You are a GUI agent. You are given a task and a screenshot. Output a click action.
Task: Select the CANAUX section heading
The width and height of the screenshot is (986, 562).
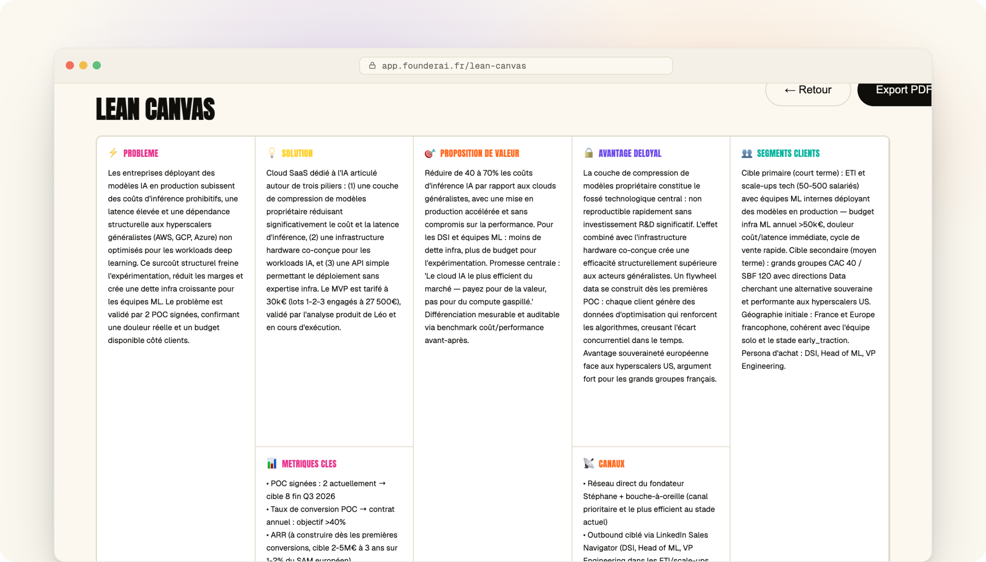tap(611, 463)
